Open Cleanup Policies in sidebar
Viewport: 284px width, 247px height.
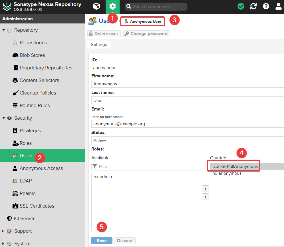[38, 93]
